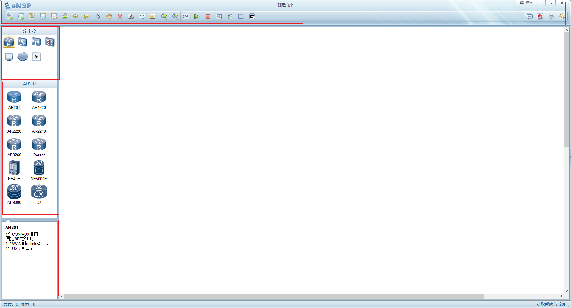
Task: Select the text annotation tool
Action: [x=142, y=17]
